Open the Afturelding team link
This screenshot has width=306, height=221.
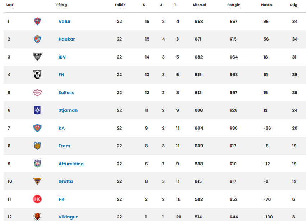coord(71,164)
